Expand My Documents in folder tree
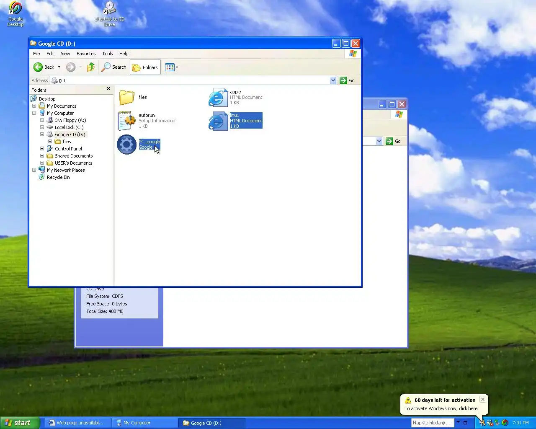The height and width of the screenshot is (429, 536). (34, 106)
